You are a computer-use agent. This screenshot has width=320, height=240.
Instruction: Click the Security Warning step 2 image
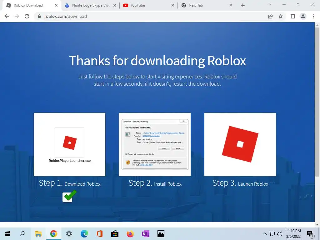tap(155, 144)
